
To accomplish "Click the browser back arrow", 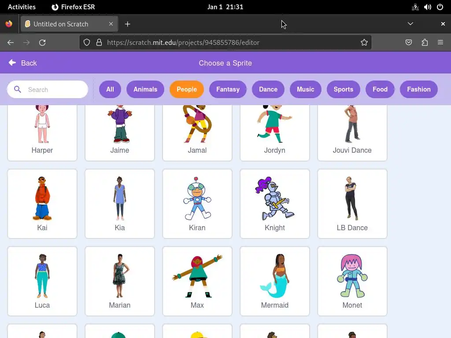I will [x=11, y=43].
